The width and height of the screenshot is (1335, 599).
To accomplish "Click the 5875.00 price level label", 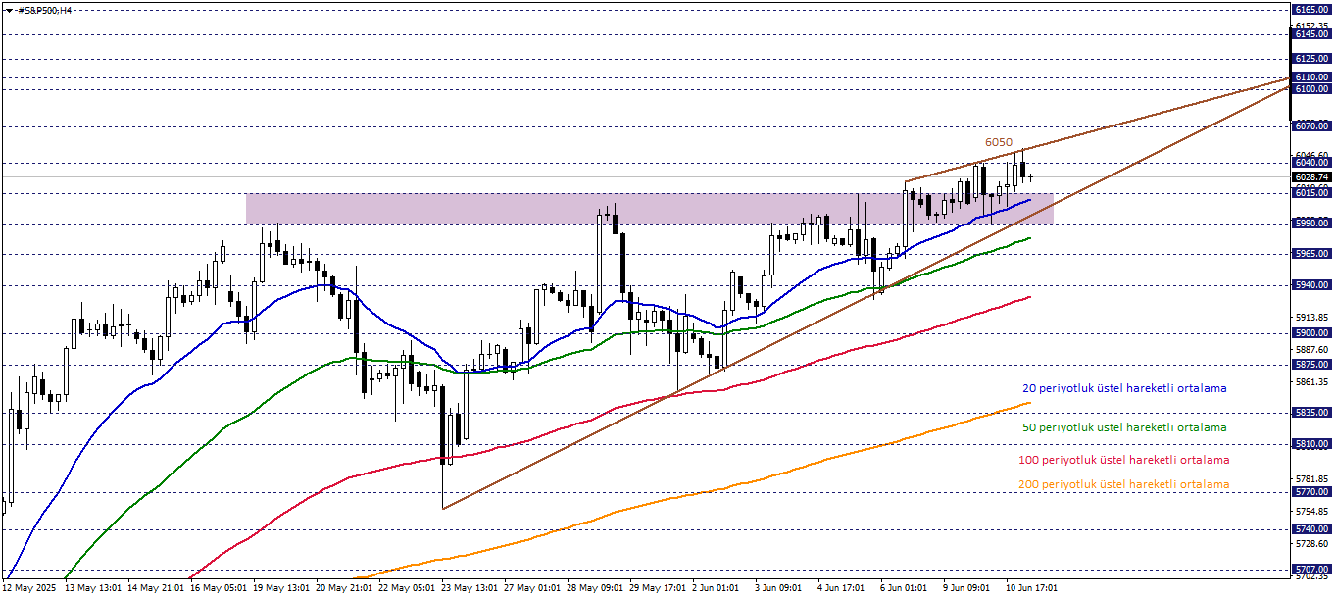I will tap(1310, 364).
